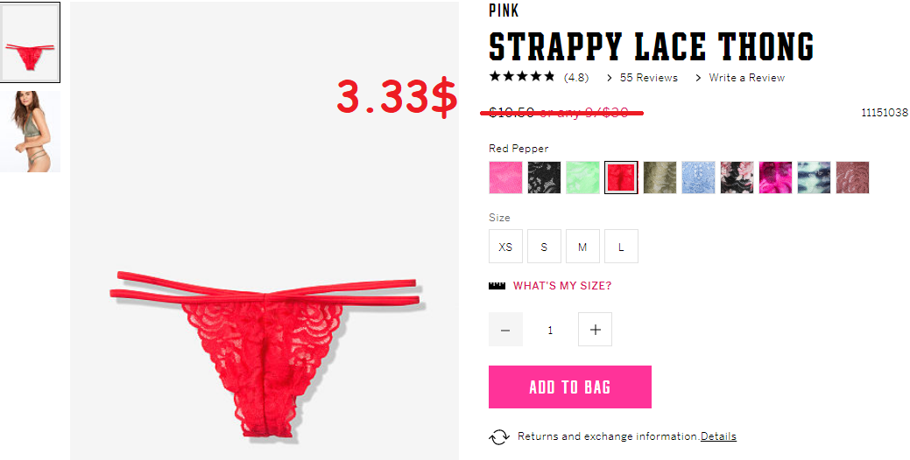This screenshot has height=460, width=910.
Task: Click the returns and exchange arrows icon
Action: [499, 437]
